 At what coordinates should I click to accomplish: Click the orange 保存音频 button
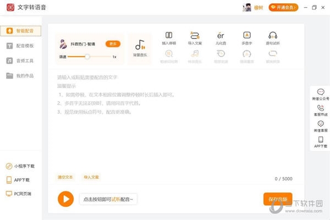tap(278, 199)
